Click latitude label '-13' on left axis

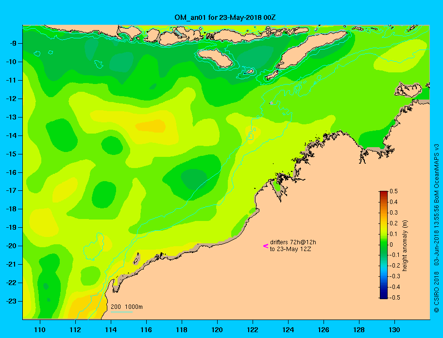(11, 117)
